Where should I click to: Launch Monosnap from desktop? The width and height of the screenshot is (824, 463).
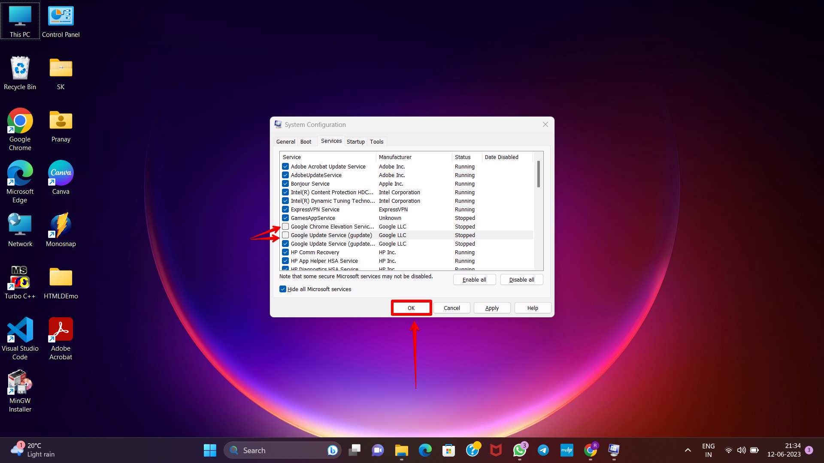tap(61, 230)
